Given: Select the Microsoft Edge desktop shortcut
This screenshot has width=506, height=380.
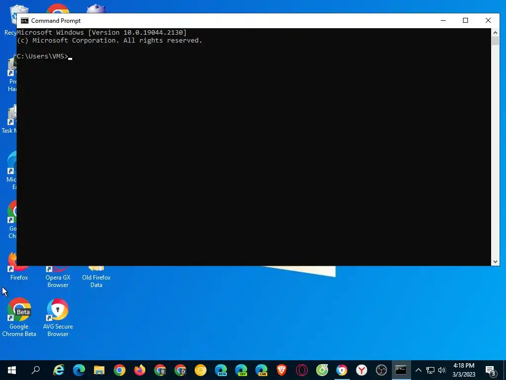Looking at the screenshot, I should pos(11,171).
